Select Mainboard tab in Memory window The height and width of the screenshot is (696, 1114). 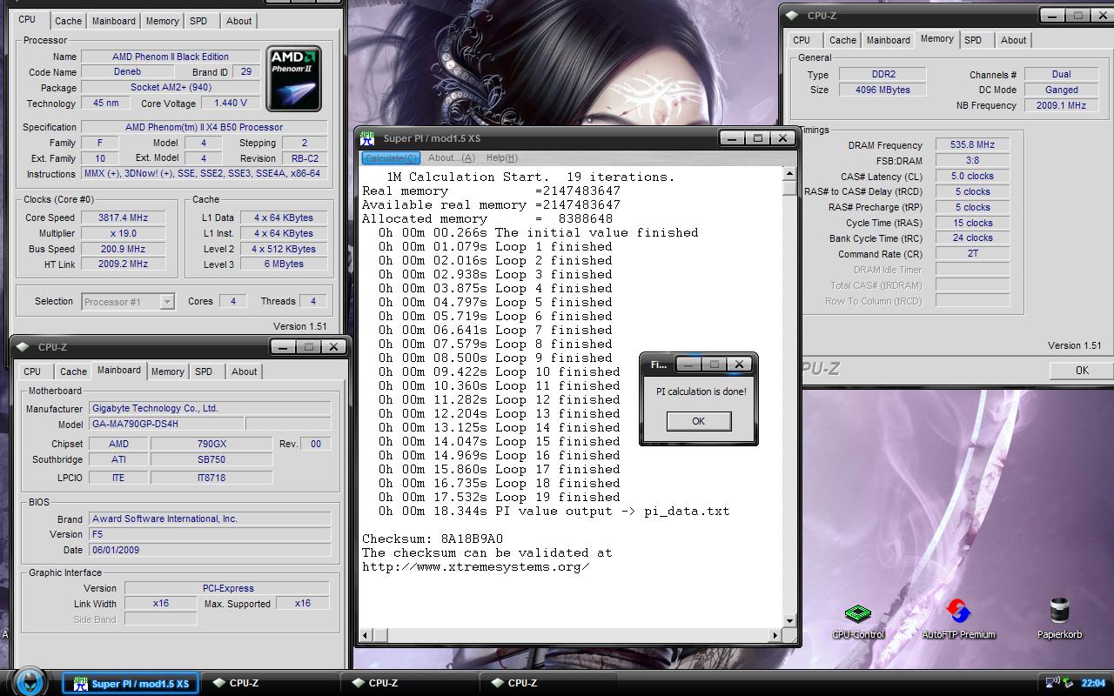(889, 40)
